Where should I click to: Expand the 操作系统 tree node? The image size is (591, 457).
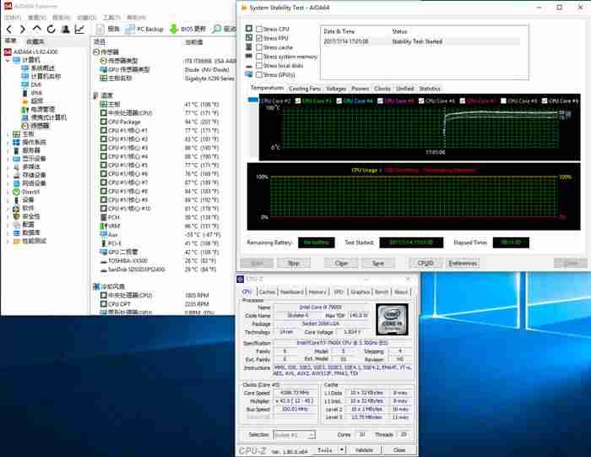click(8, 143)
